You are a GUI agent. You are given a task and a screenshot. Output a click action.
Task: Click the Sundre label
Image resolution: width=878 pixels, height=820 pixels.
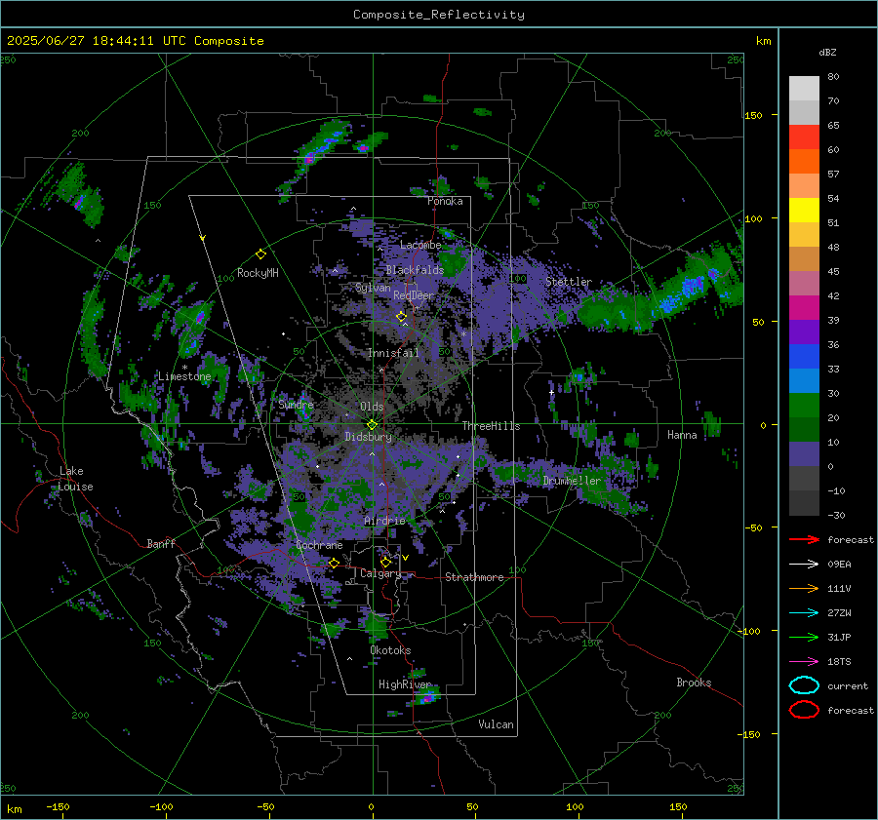tap(297, 405)
